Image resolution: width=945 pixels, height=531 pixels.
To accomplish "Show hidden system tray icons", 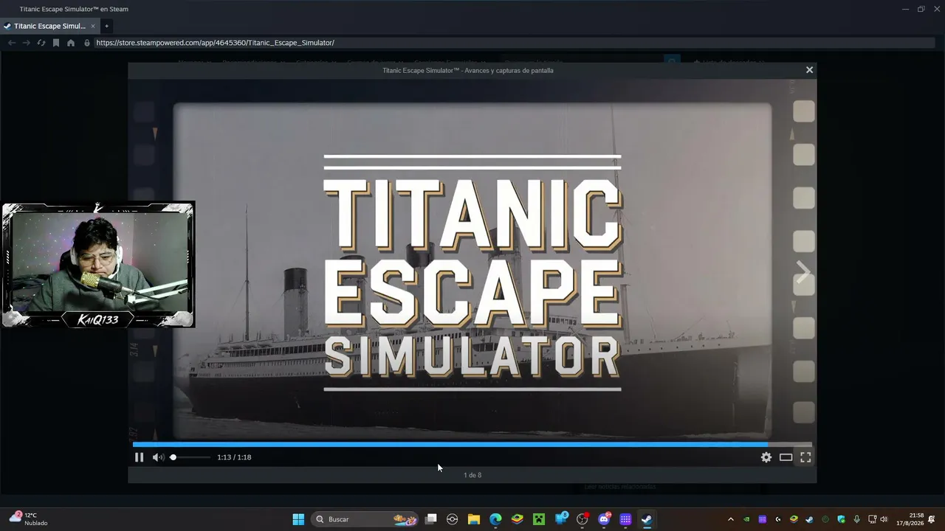I will 731,519.
